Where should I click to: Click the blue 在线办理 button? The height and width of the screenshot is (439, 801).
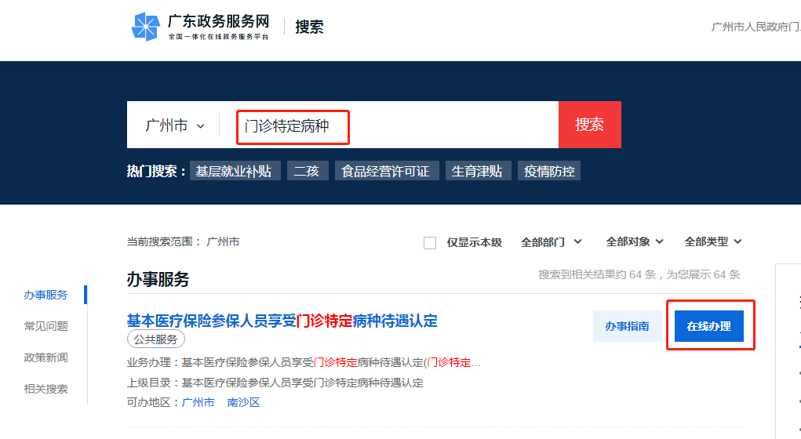coord(708,326)
